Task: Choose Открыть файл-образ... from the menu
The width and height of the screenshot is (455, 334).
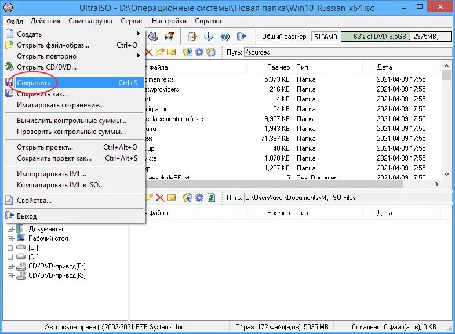Action: pyautogui.click(x=74, y=45)
